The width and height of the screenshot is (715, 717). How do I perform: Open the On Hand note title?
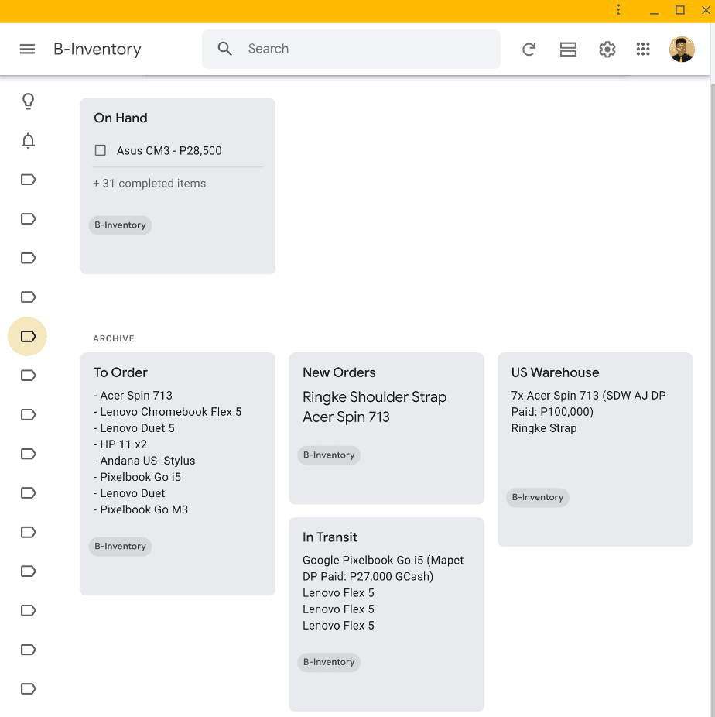pos(121,118)
